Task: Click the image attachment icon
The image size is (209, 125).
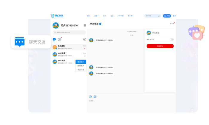Action: [95, 96]
